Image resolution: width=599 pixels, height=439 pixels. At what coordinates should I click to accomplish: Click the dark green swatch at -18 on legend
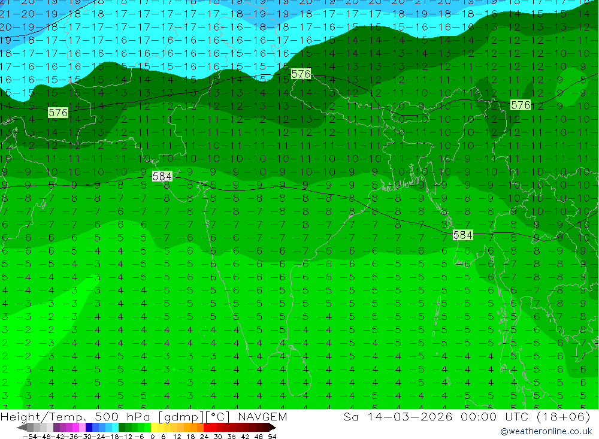click(x=122, y=428)
